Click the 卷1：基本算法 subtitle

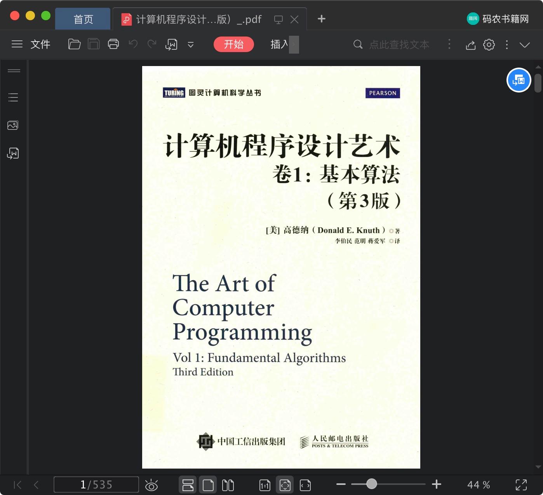click(336, 174)
